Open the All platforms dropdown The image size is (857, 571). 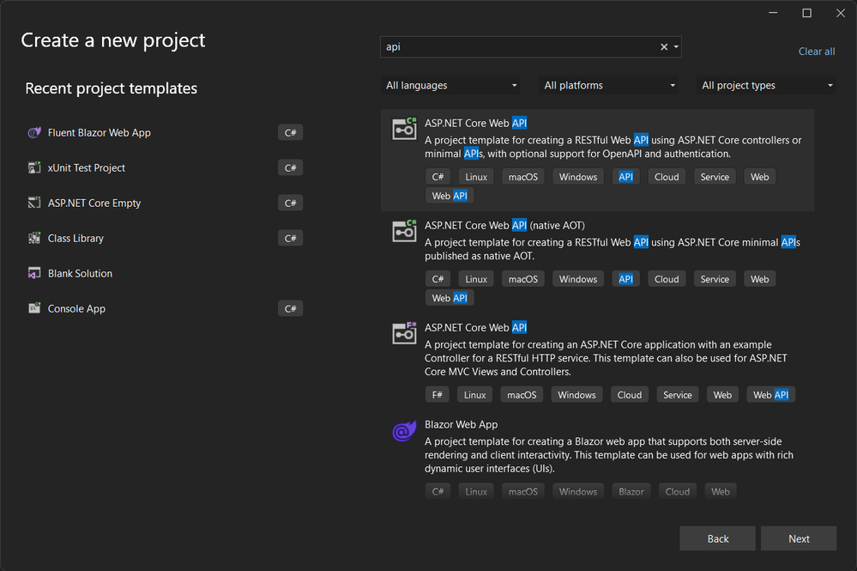[x=609, y=85]
